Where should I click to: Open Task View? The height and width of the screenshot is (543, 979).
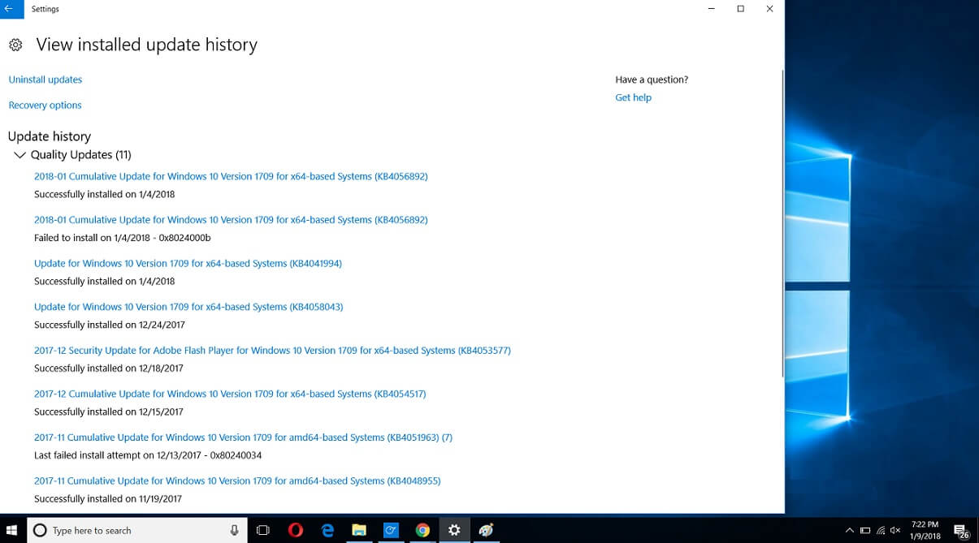(x=262, y=529)
